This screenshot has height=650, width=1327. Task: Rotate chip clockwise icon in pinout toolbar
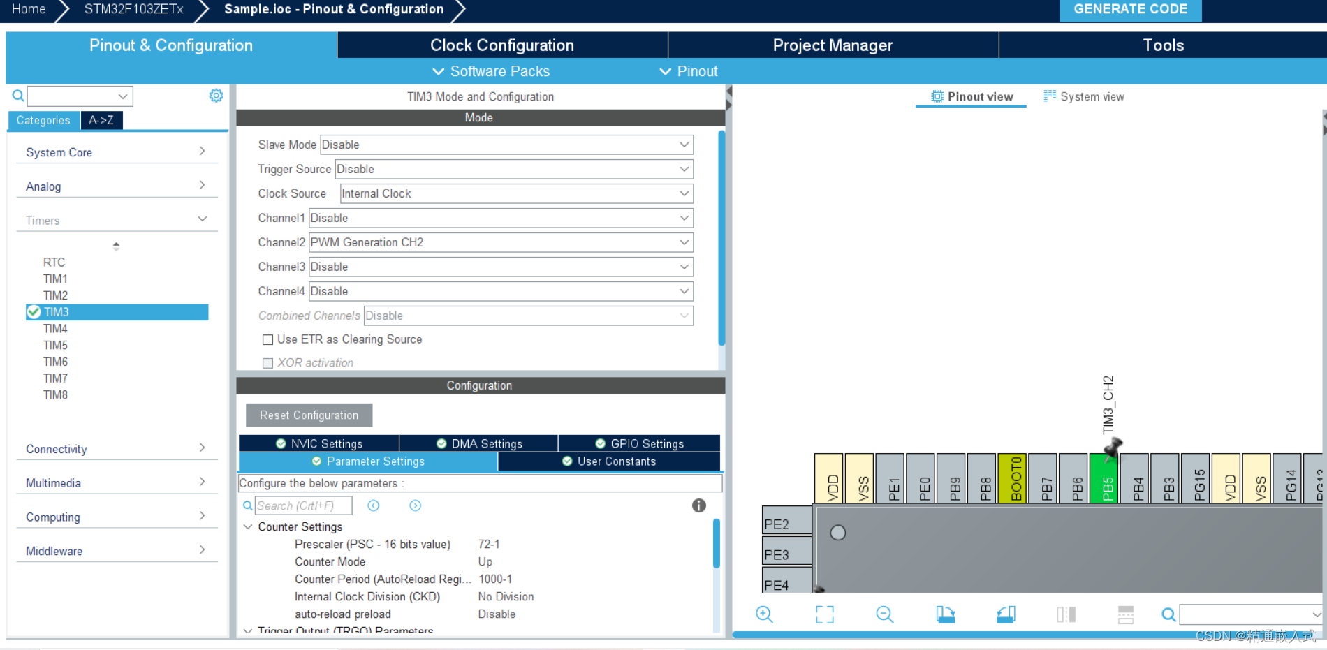946,614
